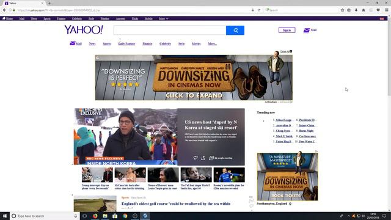
Task: Open headline US news host duped by N Korea
Action: coord(211,125)
